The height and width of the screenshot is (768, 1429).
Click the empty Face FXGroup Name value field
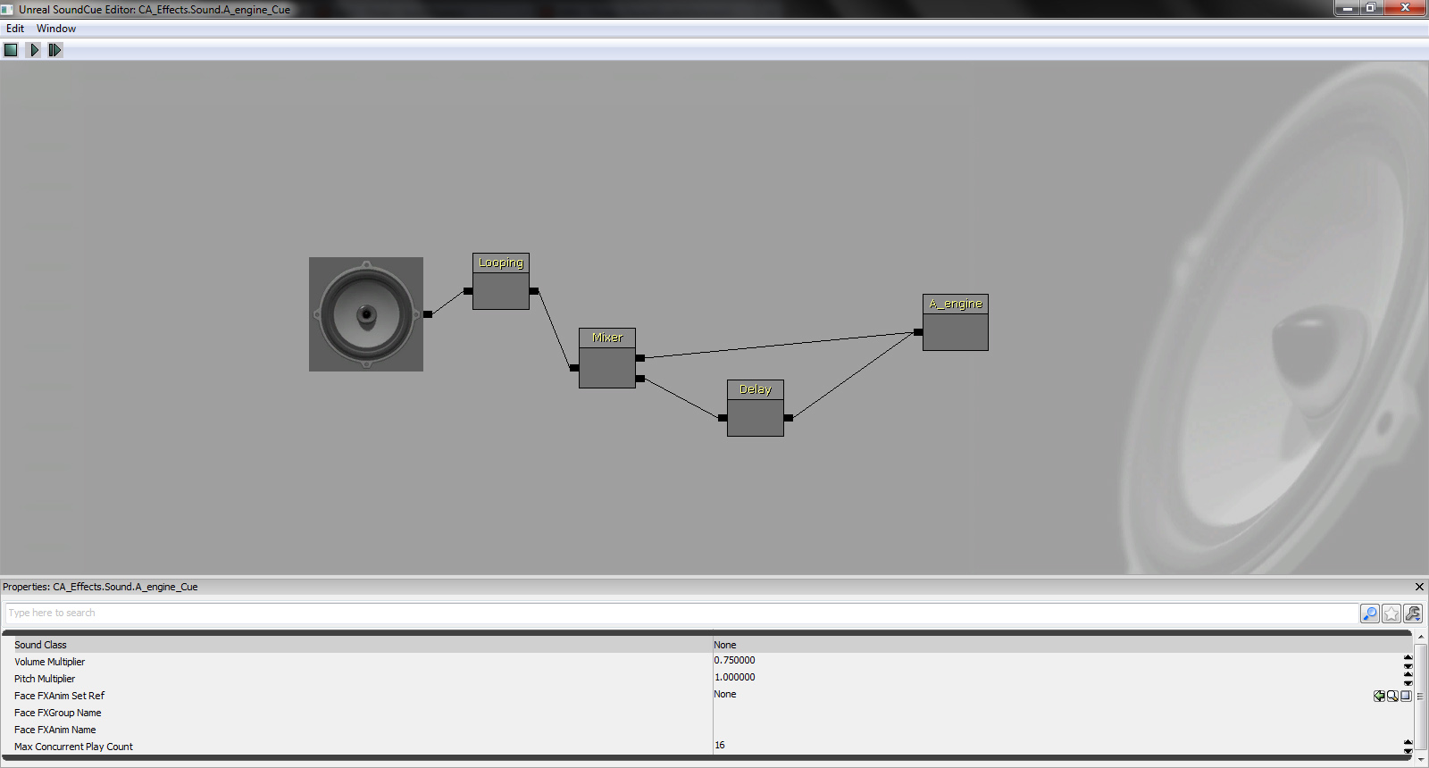coord(1063,713)
